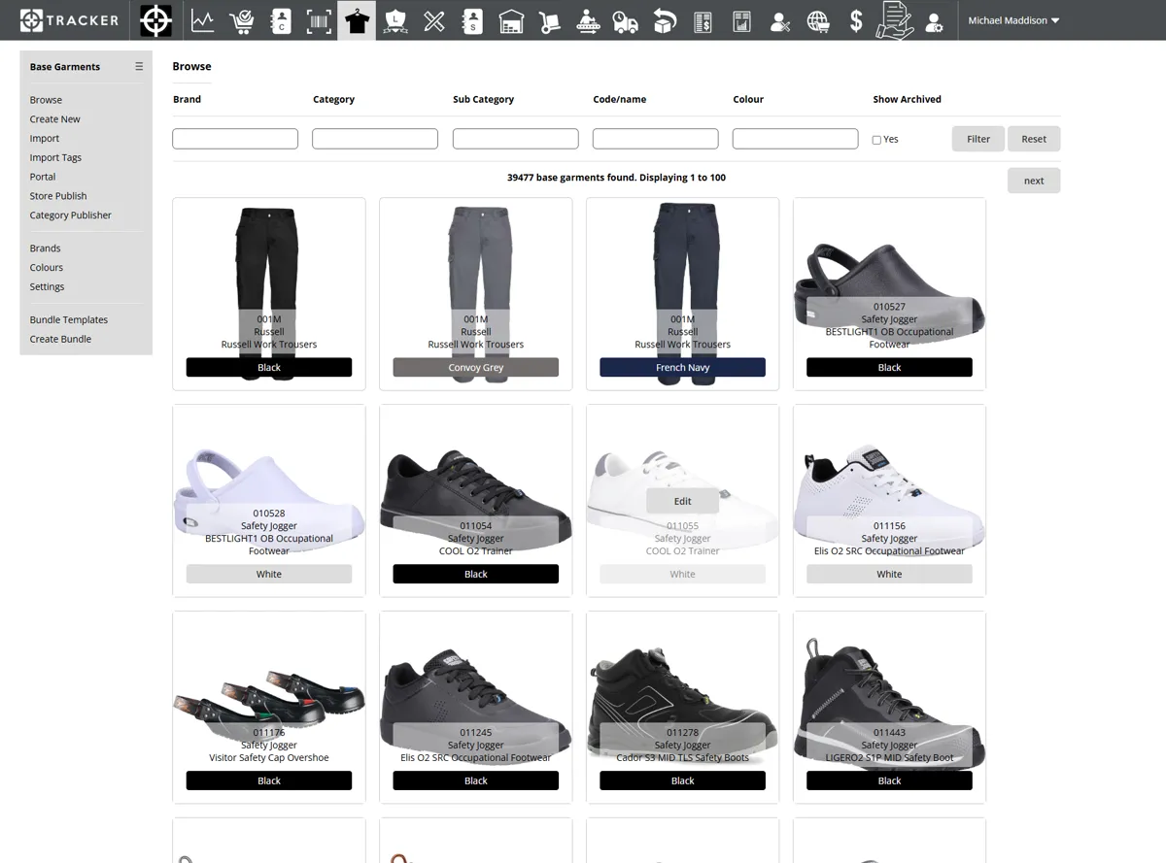This screenshot has height=863, width=1166.
Task: Open Bundle Templates in sidebar
Action: (69, 320)
